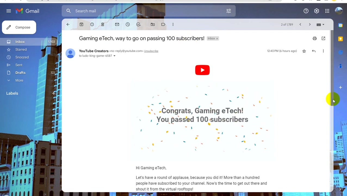Image resolution: width=347 pixels, height=196 pixels.
Task: Print the email using the printer icon
Action: click(315, 38)
